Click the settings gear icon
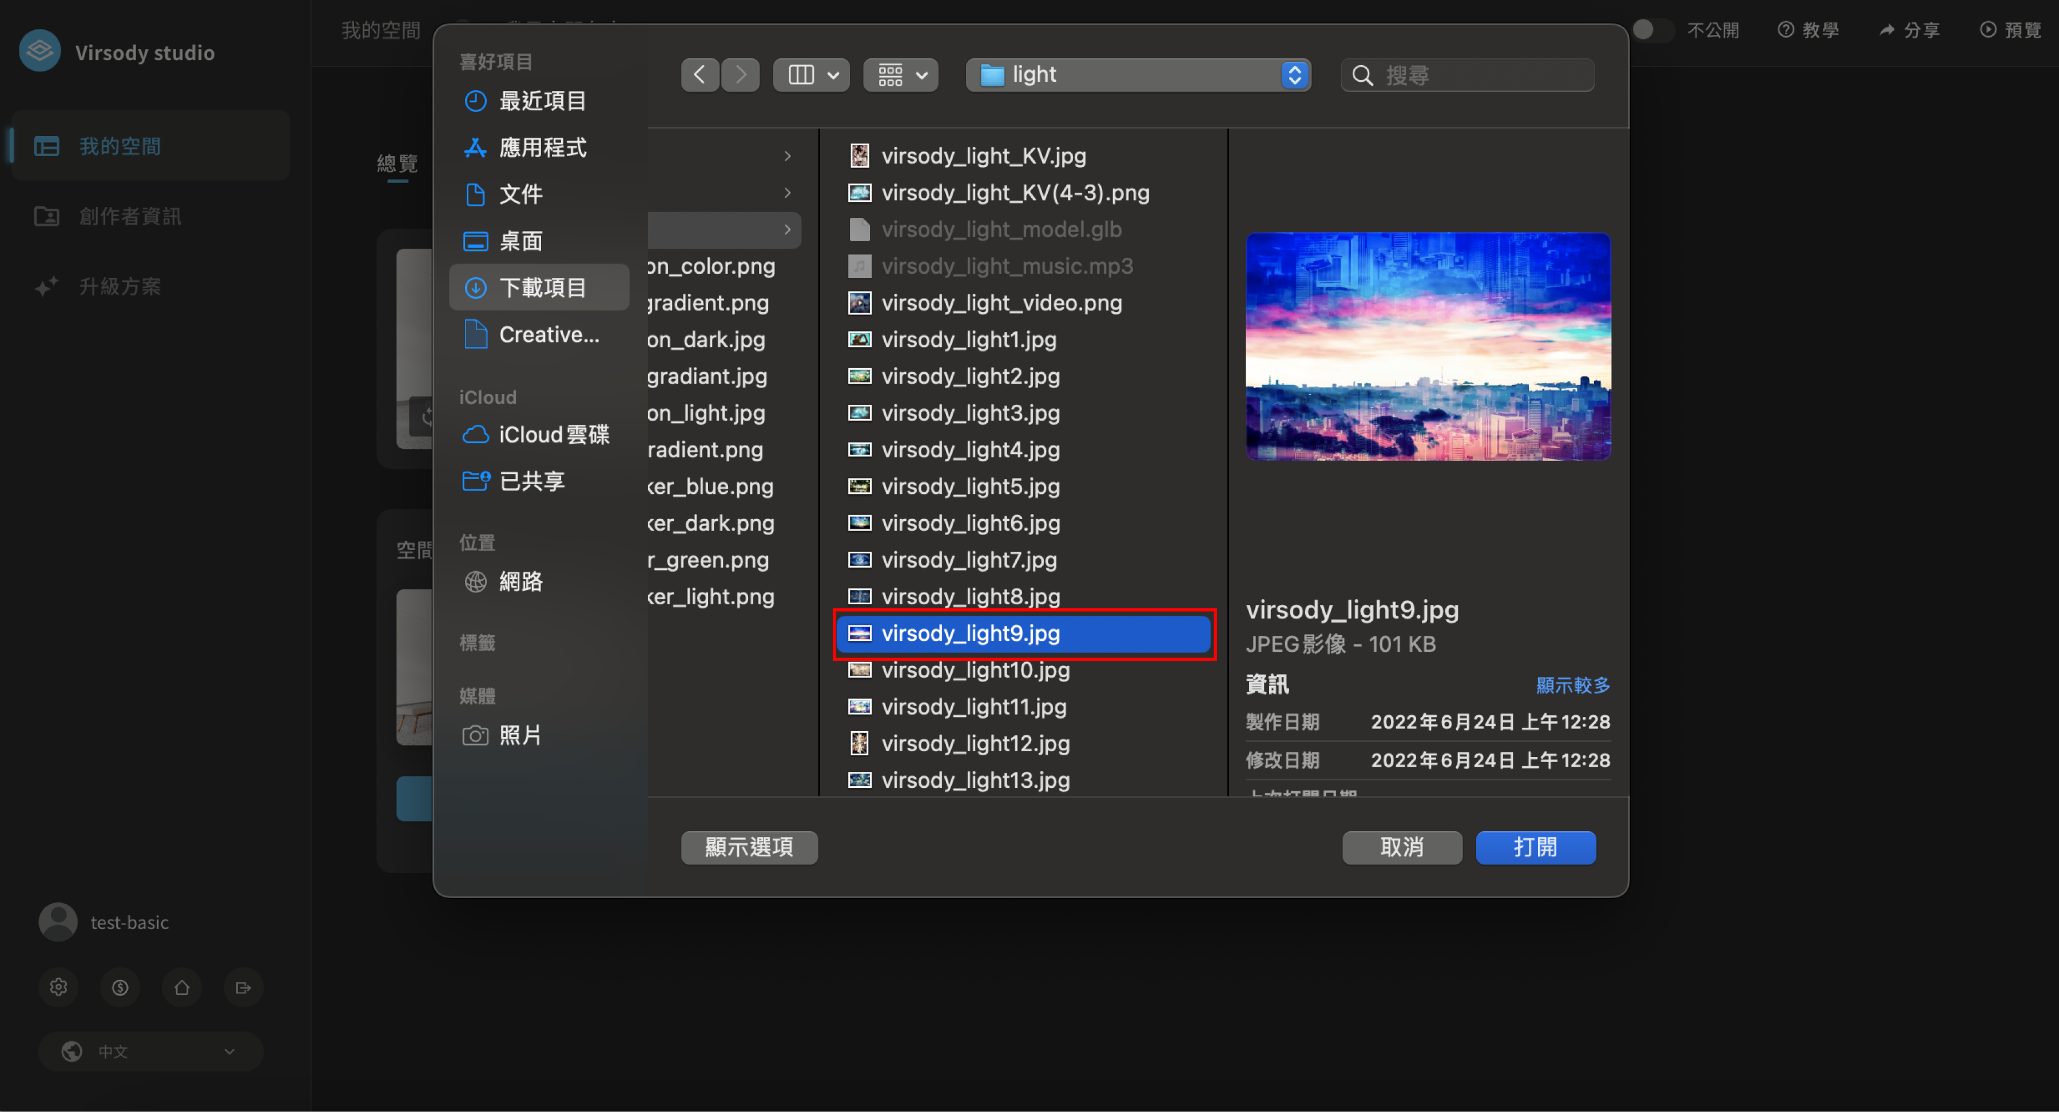The width and height of the screenshot is (2059, 1112). tap(58, 987)
